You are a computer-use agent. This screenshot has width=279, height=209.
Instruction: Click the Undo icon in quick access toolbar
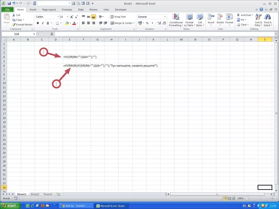click(x=14, y=4)
